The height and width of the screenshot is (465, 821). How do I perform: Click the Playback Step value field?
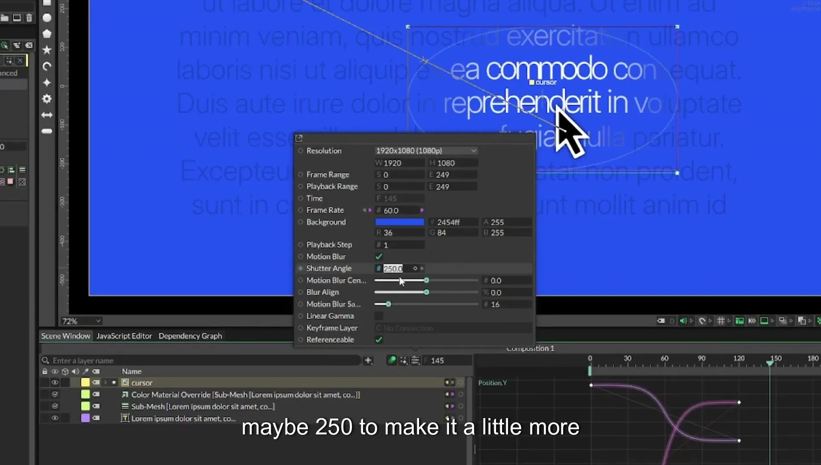(x=400, y=245)
